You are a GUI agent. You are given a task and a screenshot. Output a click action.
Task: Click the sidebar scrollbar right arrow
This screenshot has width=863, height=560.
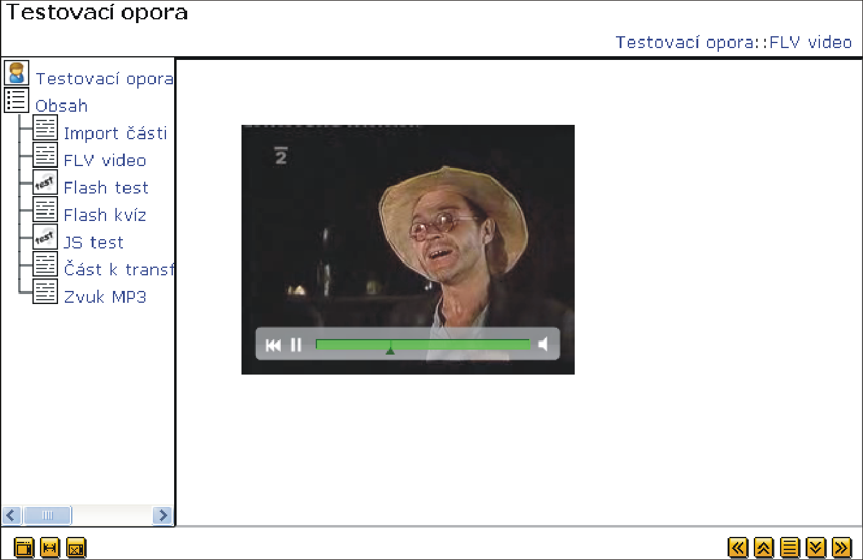tap(162, 515)
